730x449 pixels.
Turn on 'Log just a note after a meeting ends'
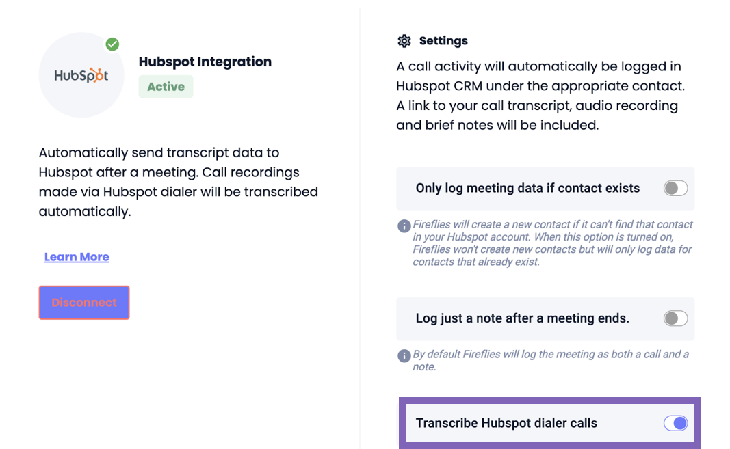click(675, 318)
